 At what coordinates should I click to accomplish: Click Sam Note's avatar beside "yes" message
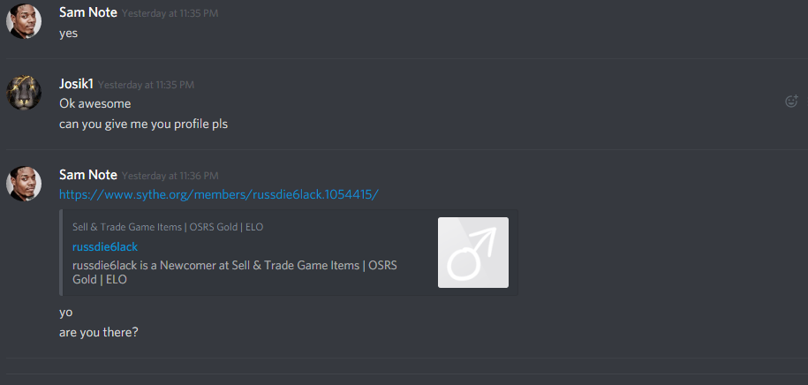pyautogui.click(x=24, y=21)
